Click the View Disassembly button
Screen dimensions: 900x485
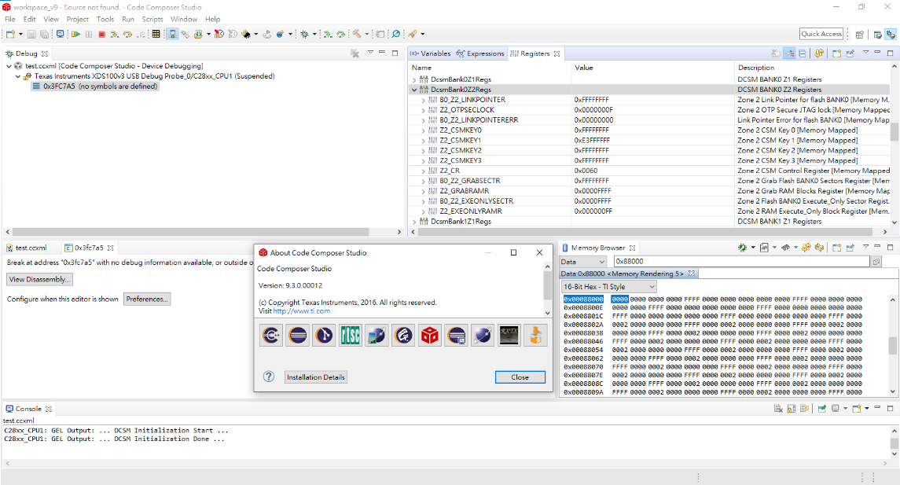click(39, 280)
